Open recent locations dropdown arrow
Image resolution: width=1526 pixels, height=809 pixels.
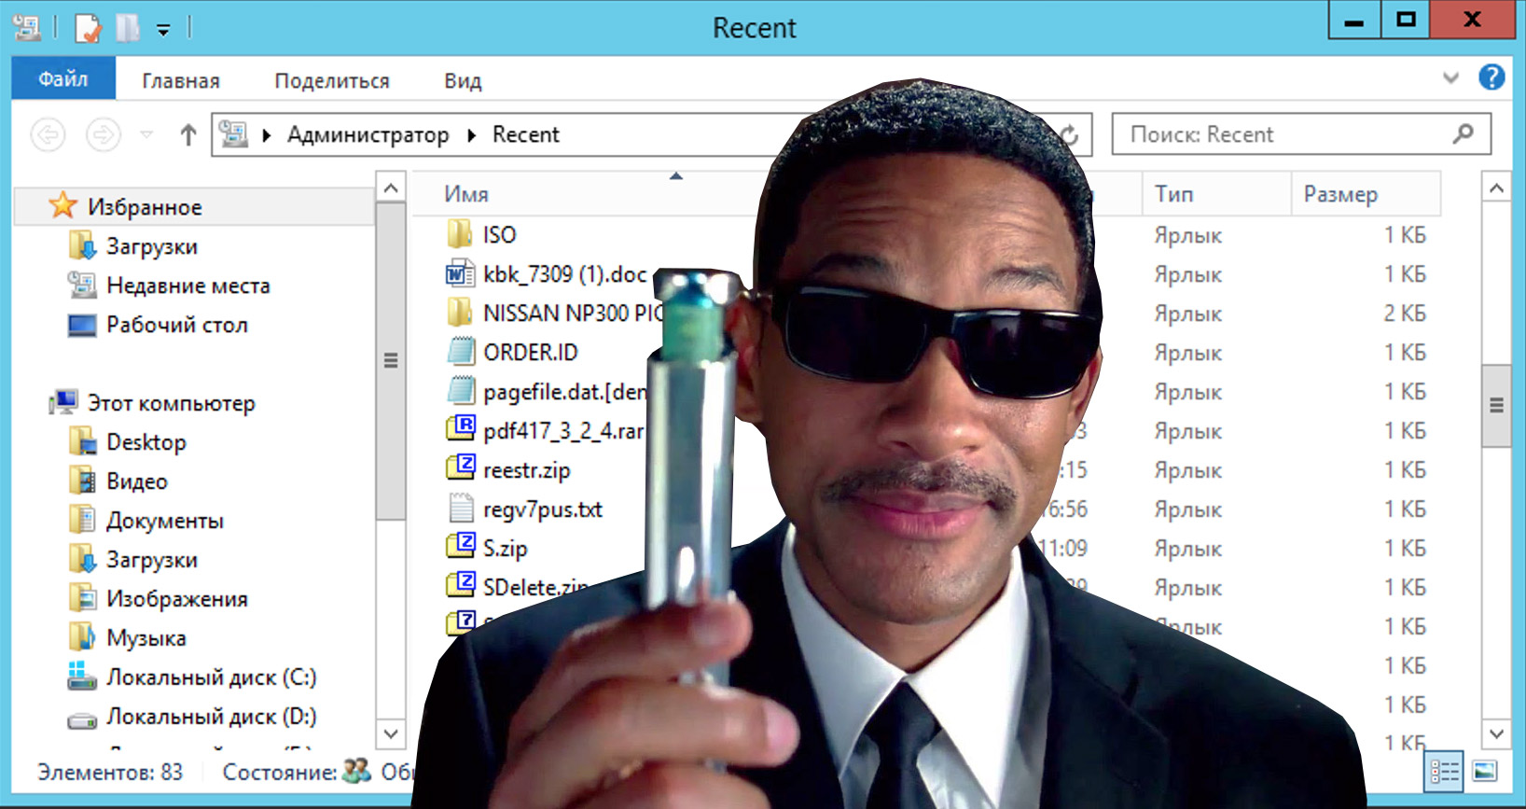[146, 135]
